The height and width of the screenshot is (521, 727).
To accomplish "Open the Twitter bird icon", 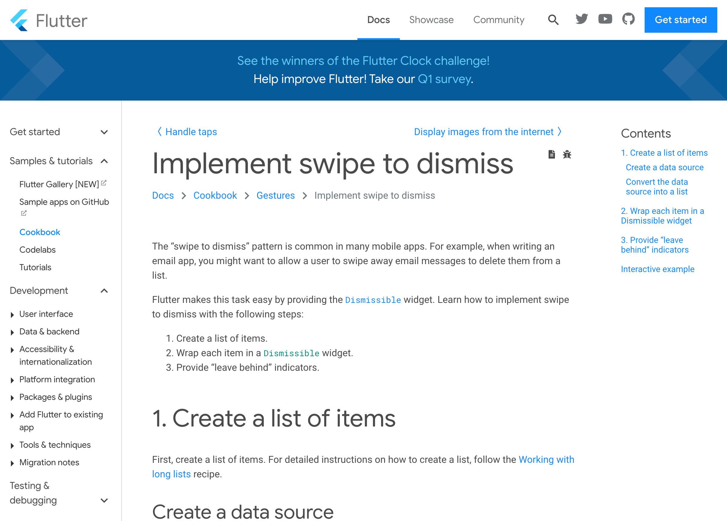I will (582, 19).
